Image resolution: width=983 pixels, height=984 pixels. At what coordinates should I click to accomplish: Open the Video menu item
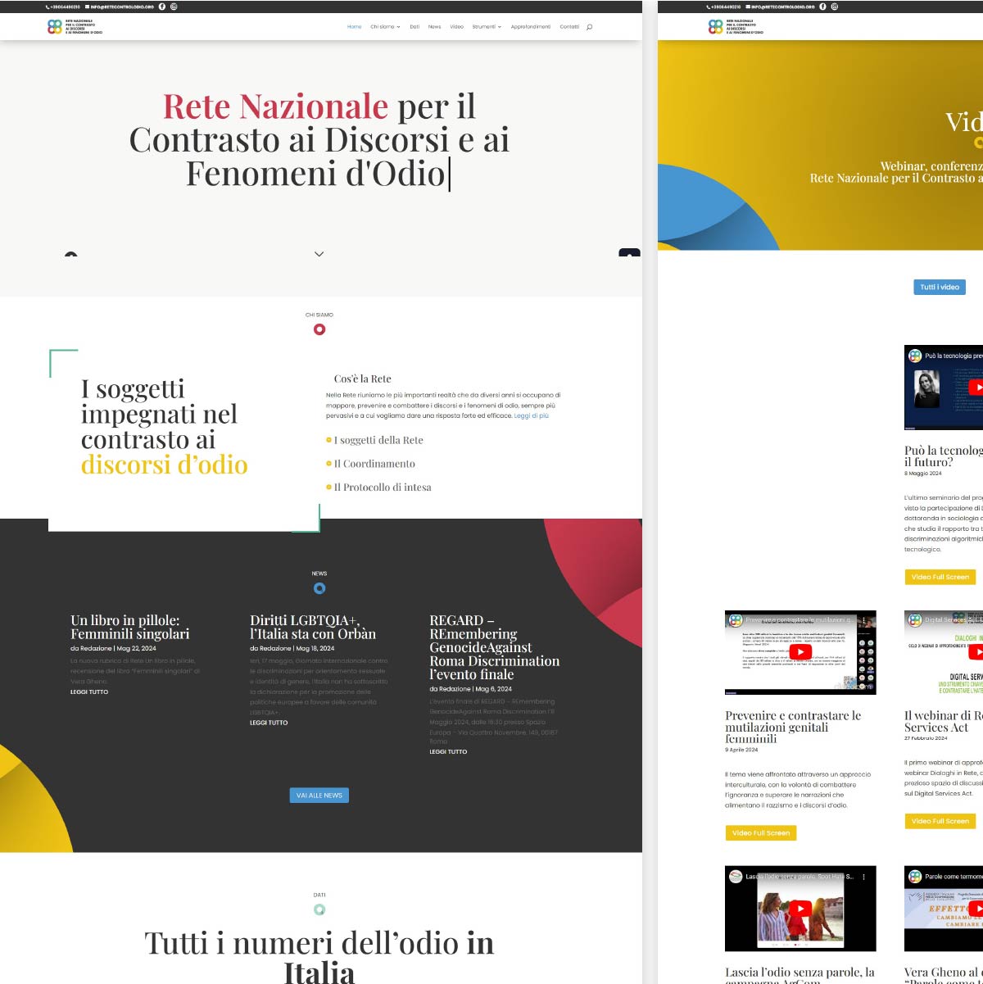tap(456, 27)
